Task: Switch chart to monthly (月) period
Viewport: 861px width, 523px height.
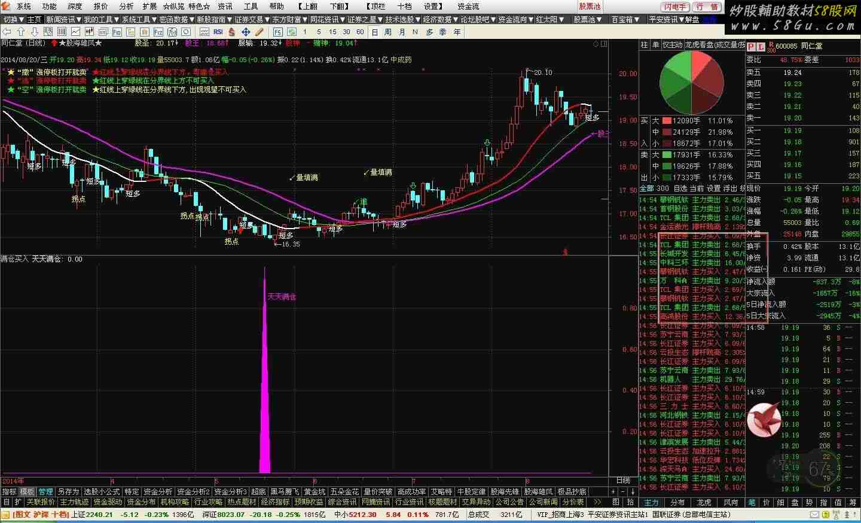Action: [401, 32]
